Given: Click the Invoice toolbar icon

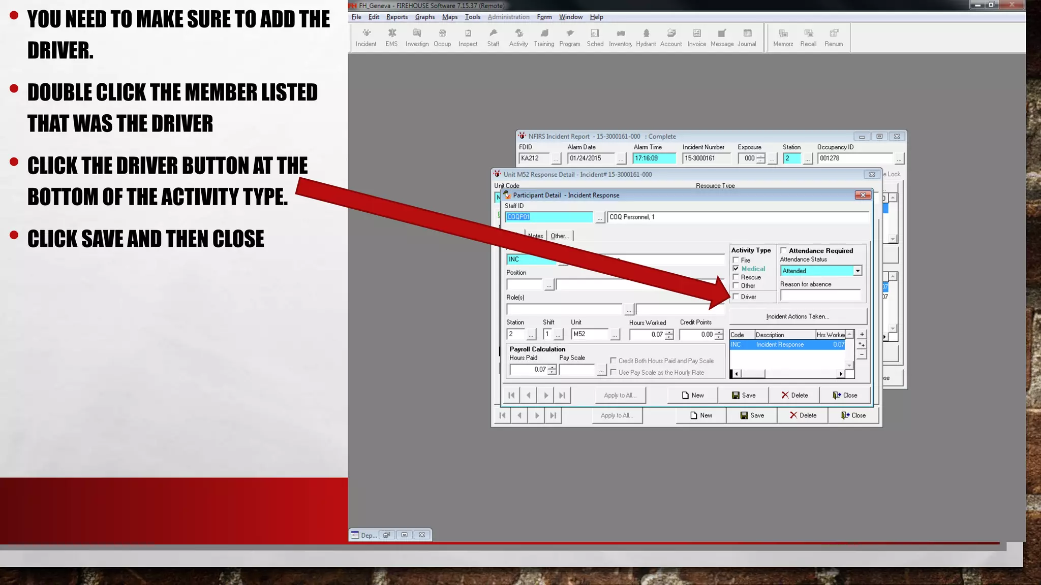Looking at the screenshot, I should tap(696, 38).
